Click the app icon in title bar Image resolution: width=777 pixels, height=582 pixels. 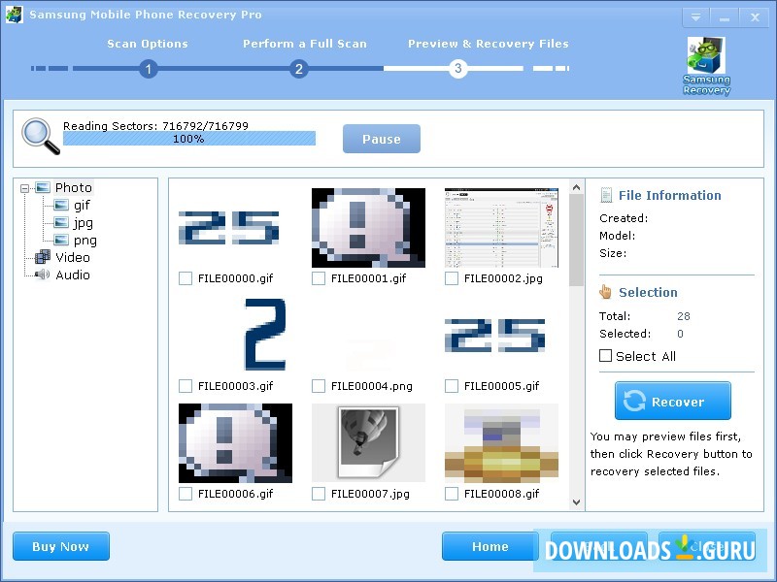tap(14, 14)
